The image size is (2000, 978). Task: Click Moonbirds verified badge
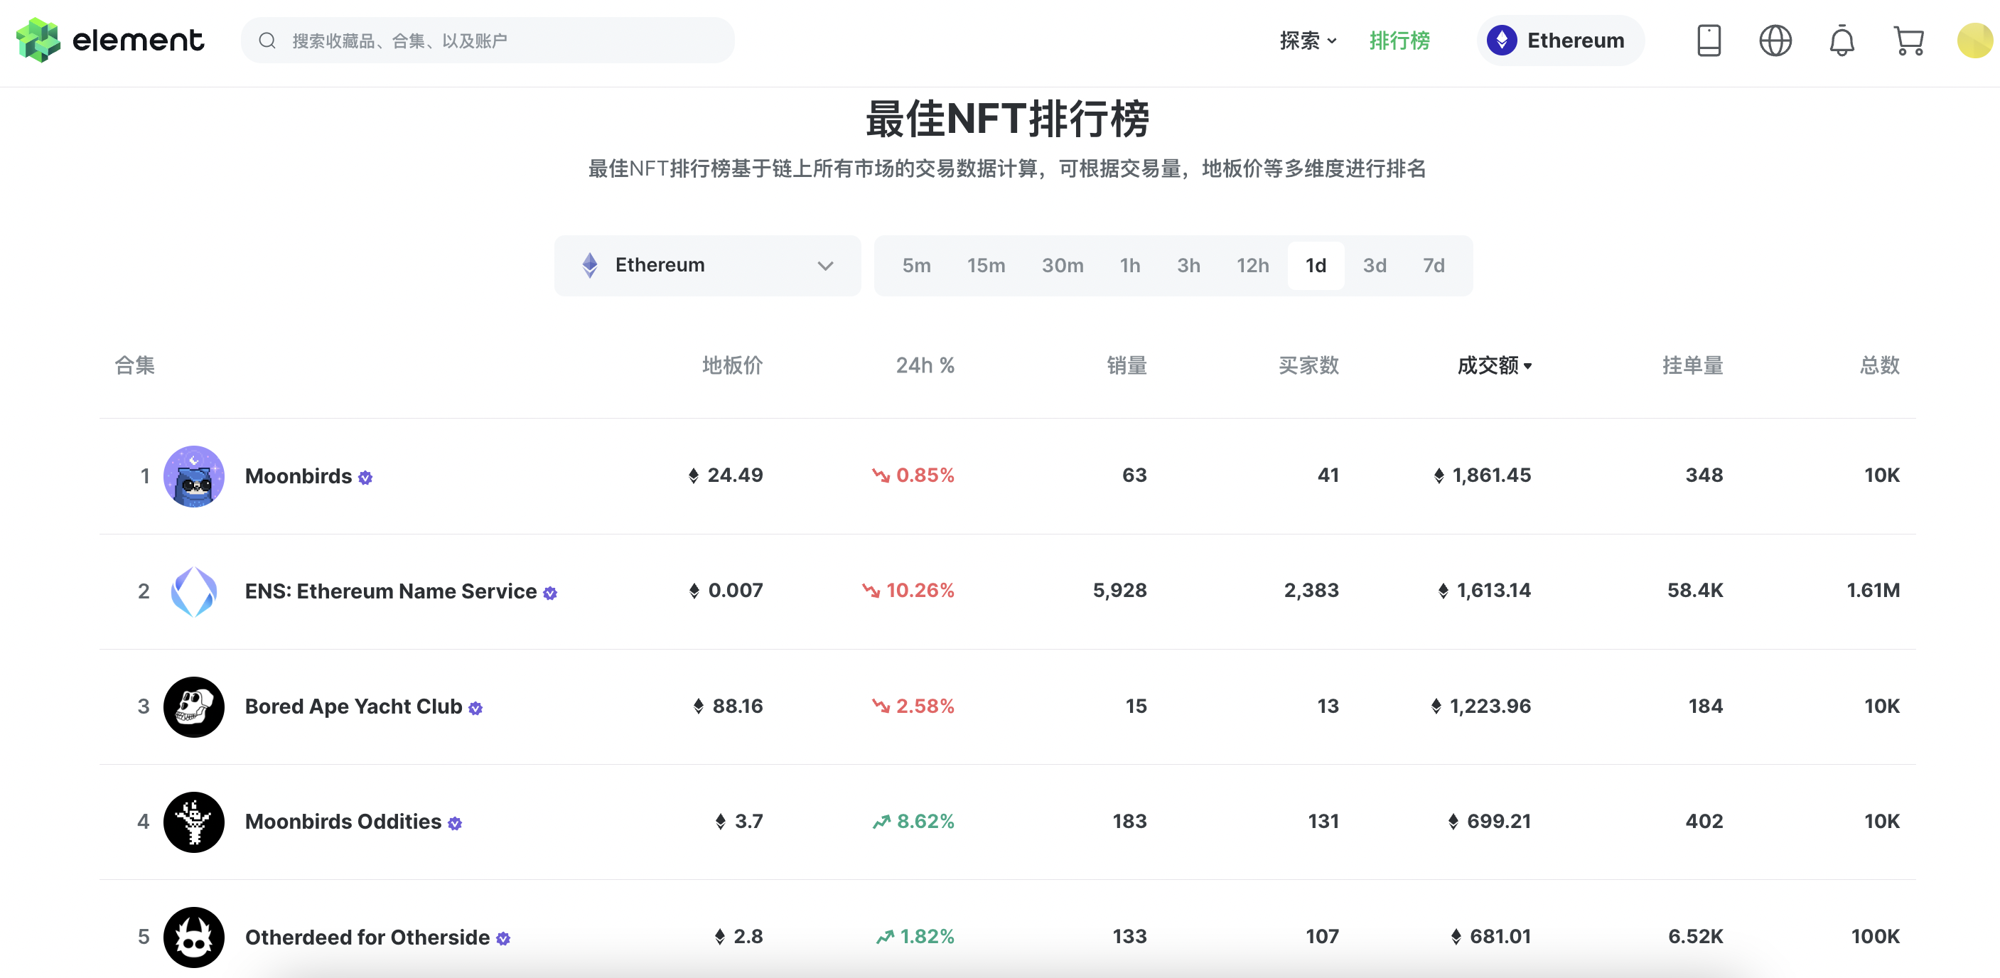(366, 478)
